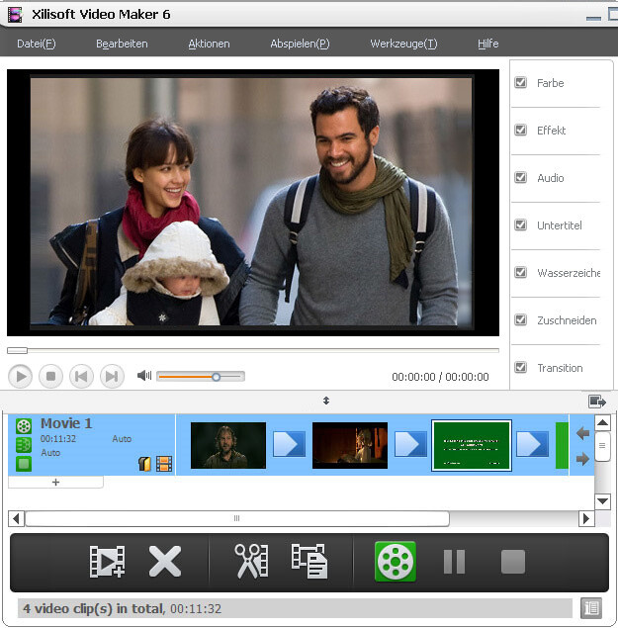Toggle the Zuschneiden checkbox
The width and height of the screenshot is (618, 628).
[x=521, y=319]
